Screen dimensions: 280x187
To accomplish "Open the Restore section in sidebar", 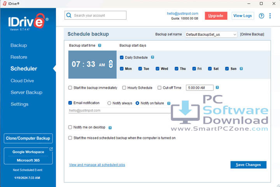I will [19, 57].
